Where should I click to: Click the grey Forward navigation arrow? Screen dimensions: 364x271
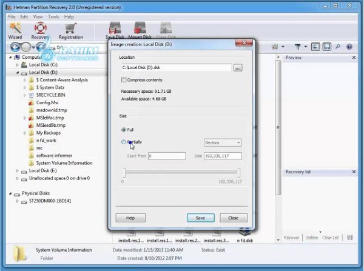coord(25,47)
